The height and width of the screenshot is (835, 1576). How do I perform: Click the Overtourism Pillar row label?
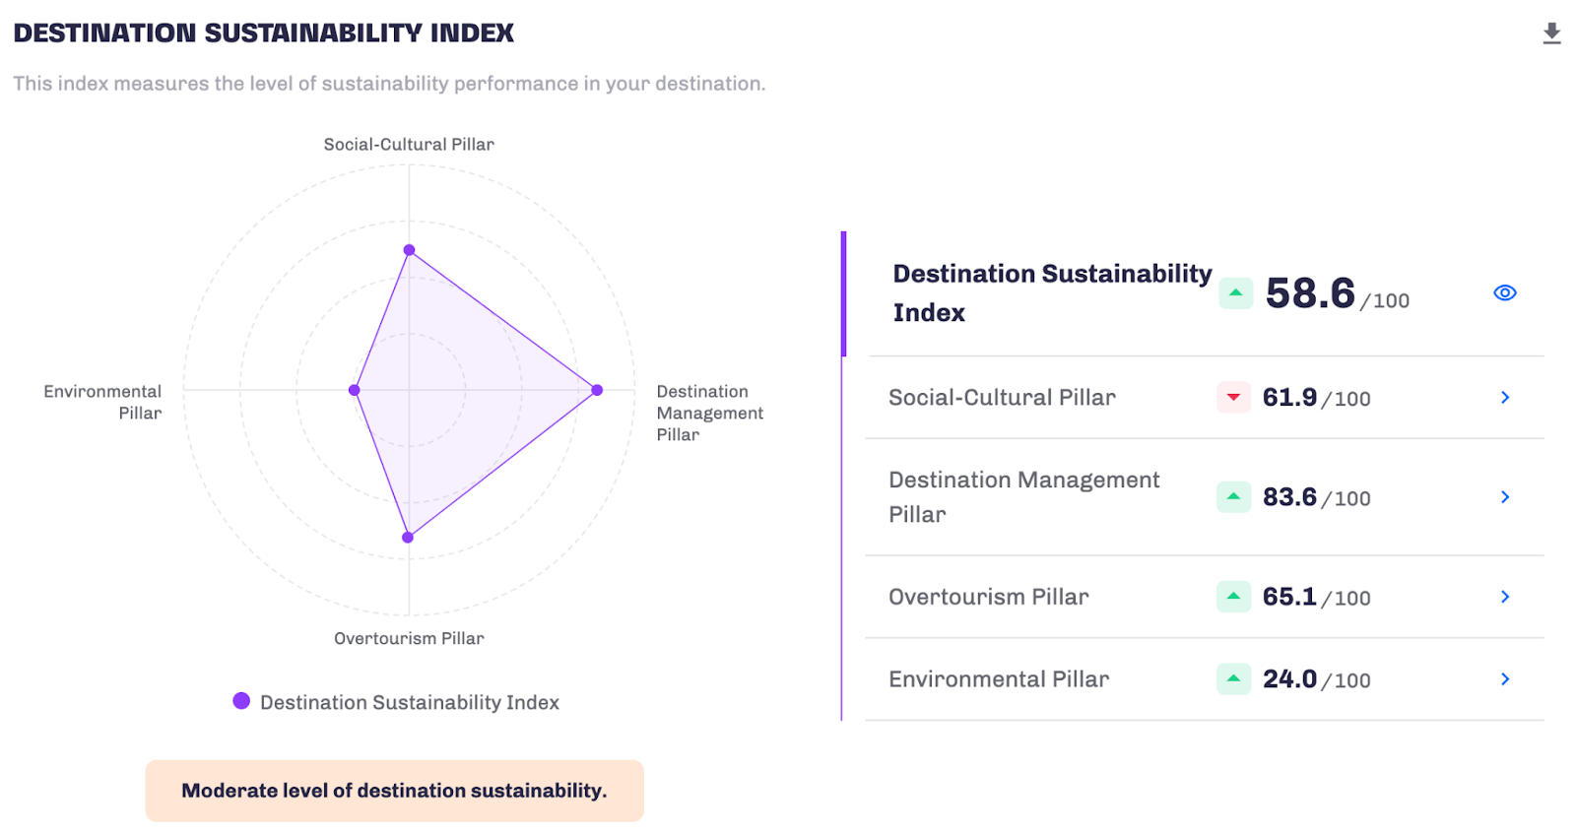click(x=988, y=596)
